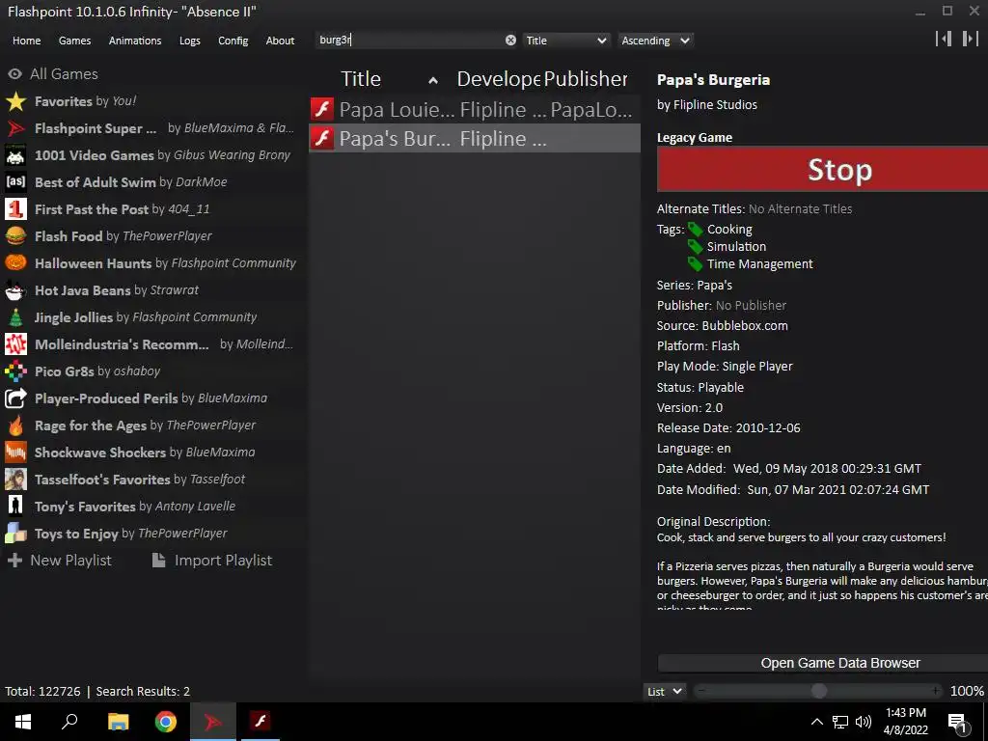Click the Tasselfoot's Favorites avatar icon
Image resolution: width=988 pixels, height=741 pixels.
click(15, 480)
